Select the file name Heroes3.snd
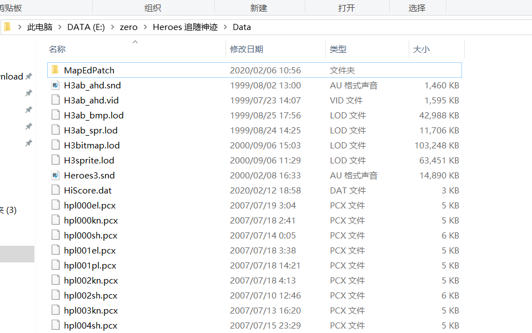This screenshot has height=333, width=532. 89,175
